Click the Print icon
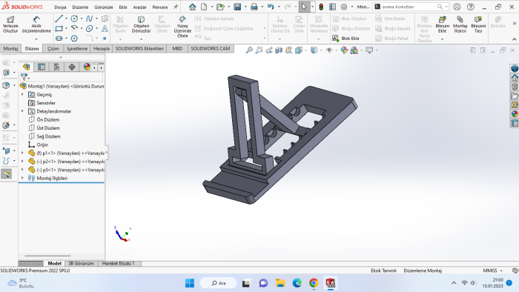 tap(254, 7)
